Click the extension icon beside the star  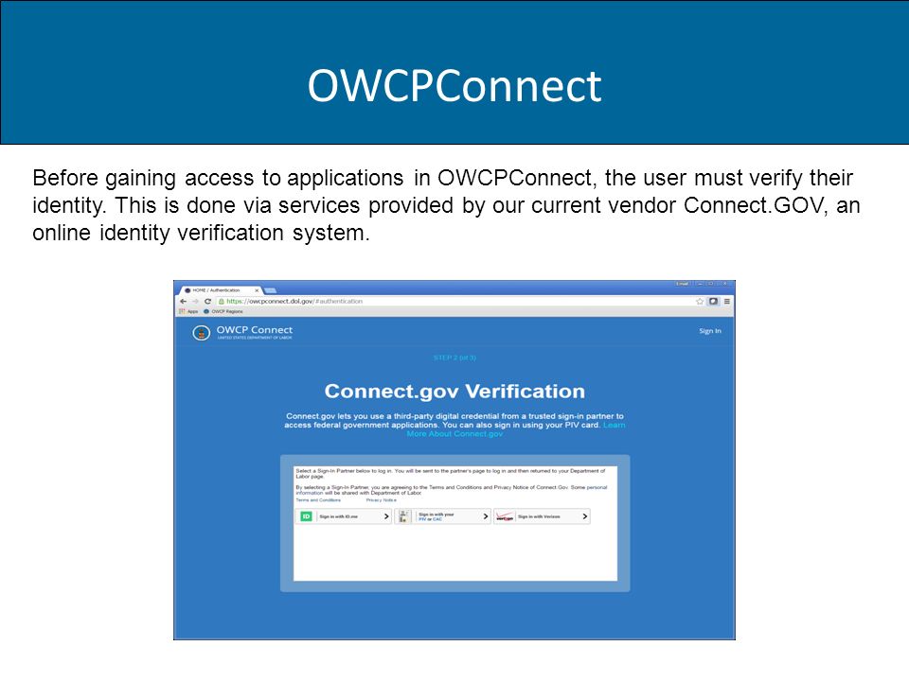coord(714,301)
